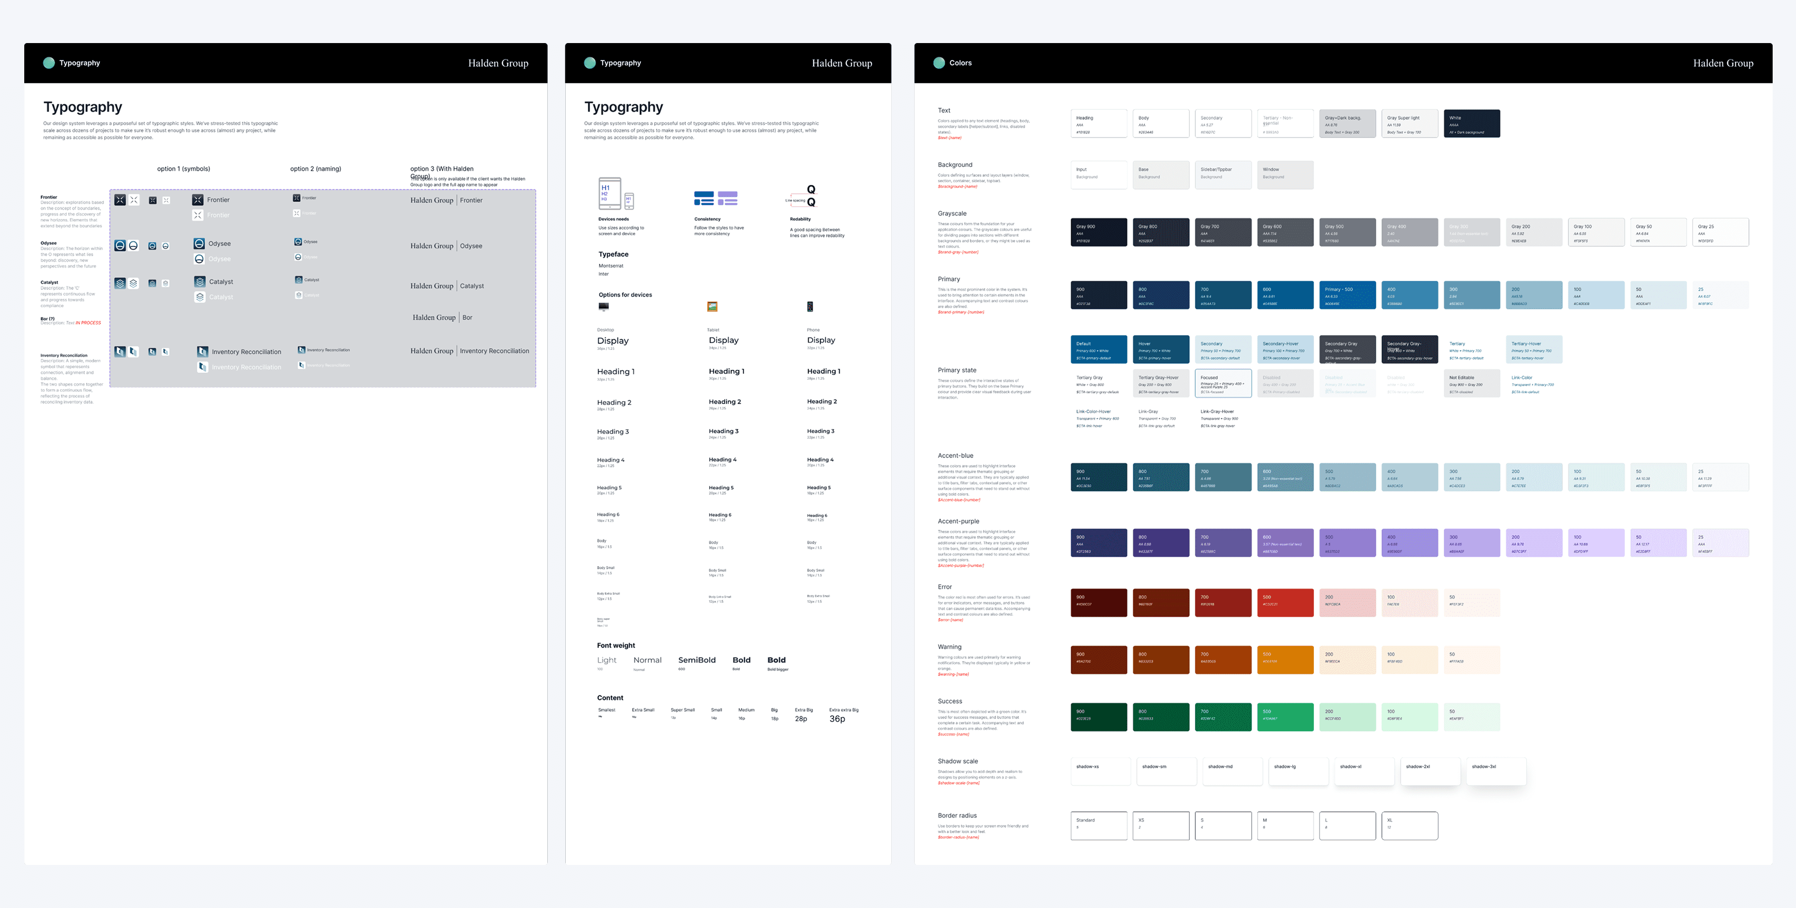
Task: Select largest dark Inventory Reconciliation symbol in option 1
Action: pos(120,352)
